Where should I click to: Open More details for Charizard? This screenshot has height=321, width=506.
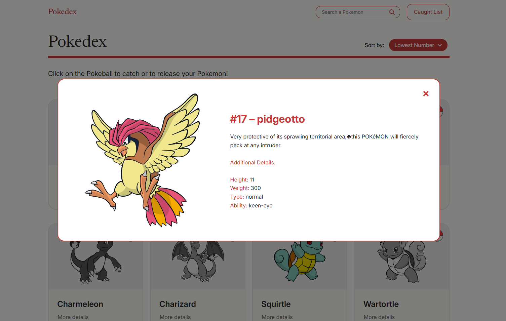point(175,317)
